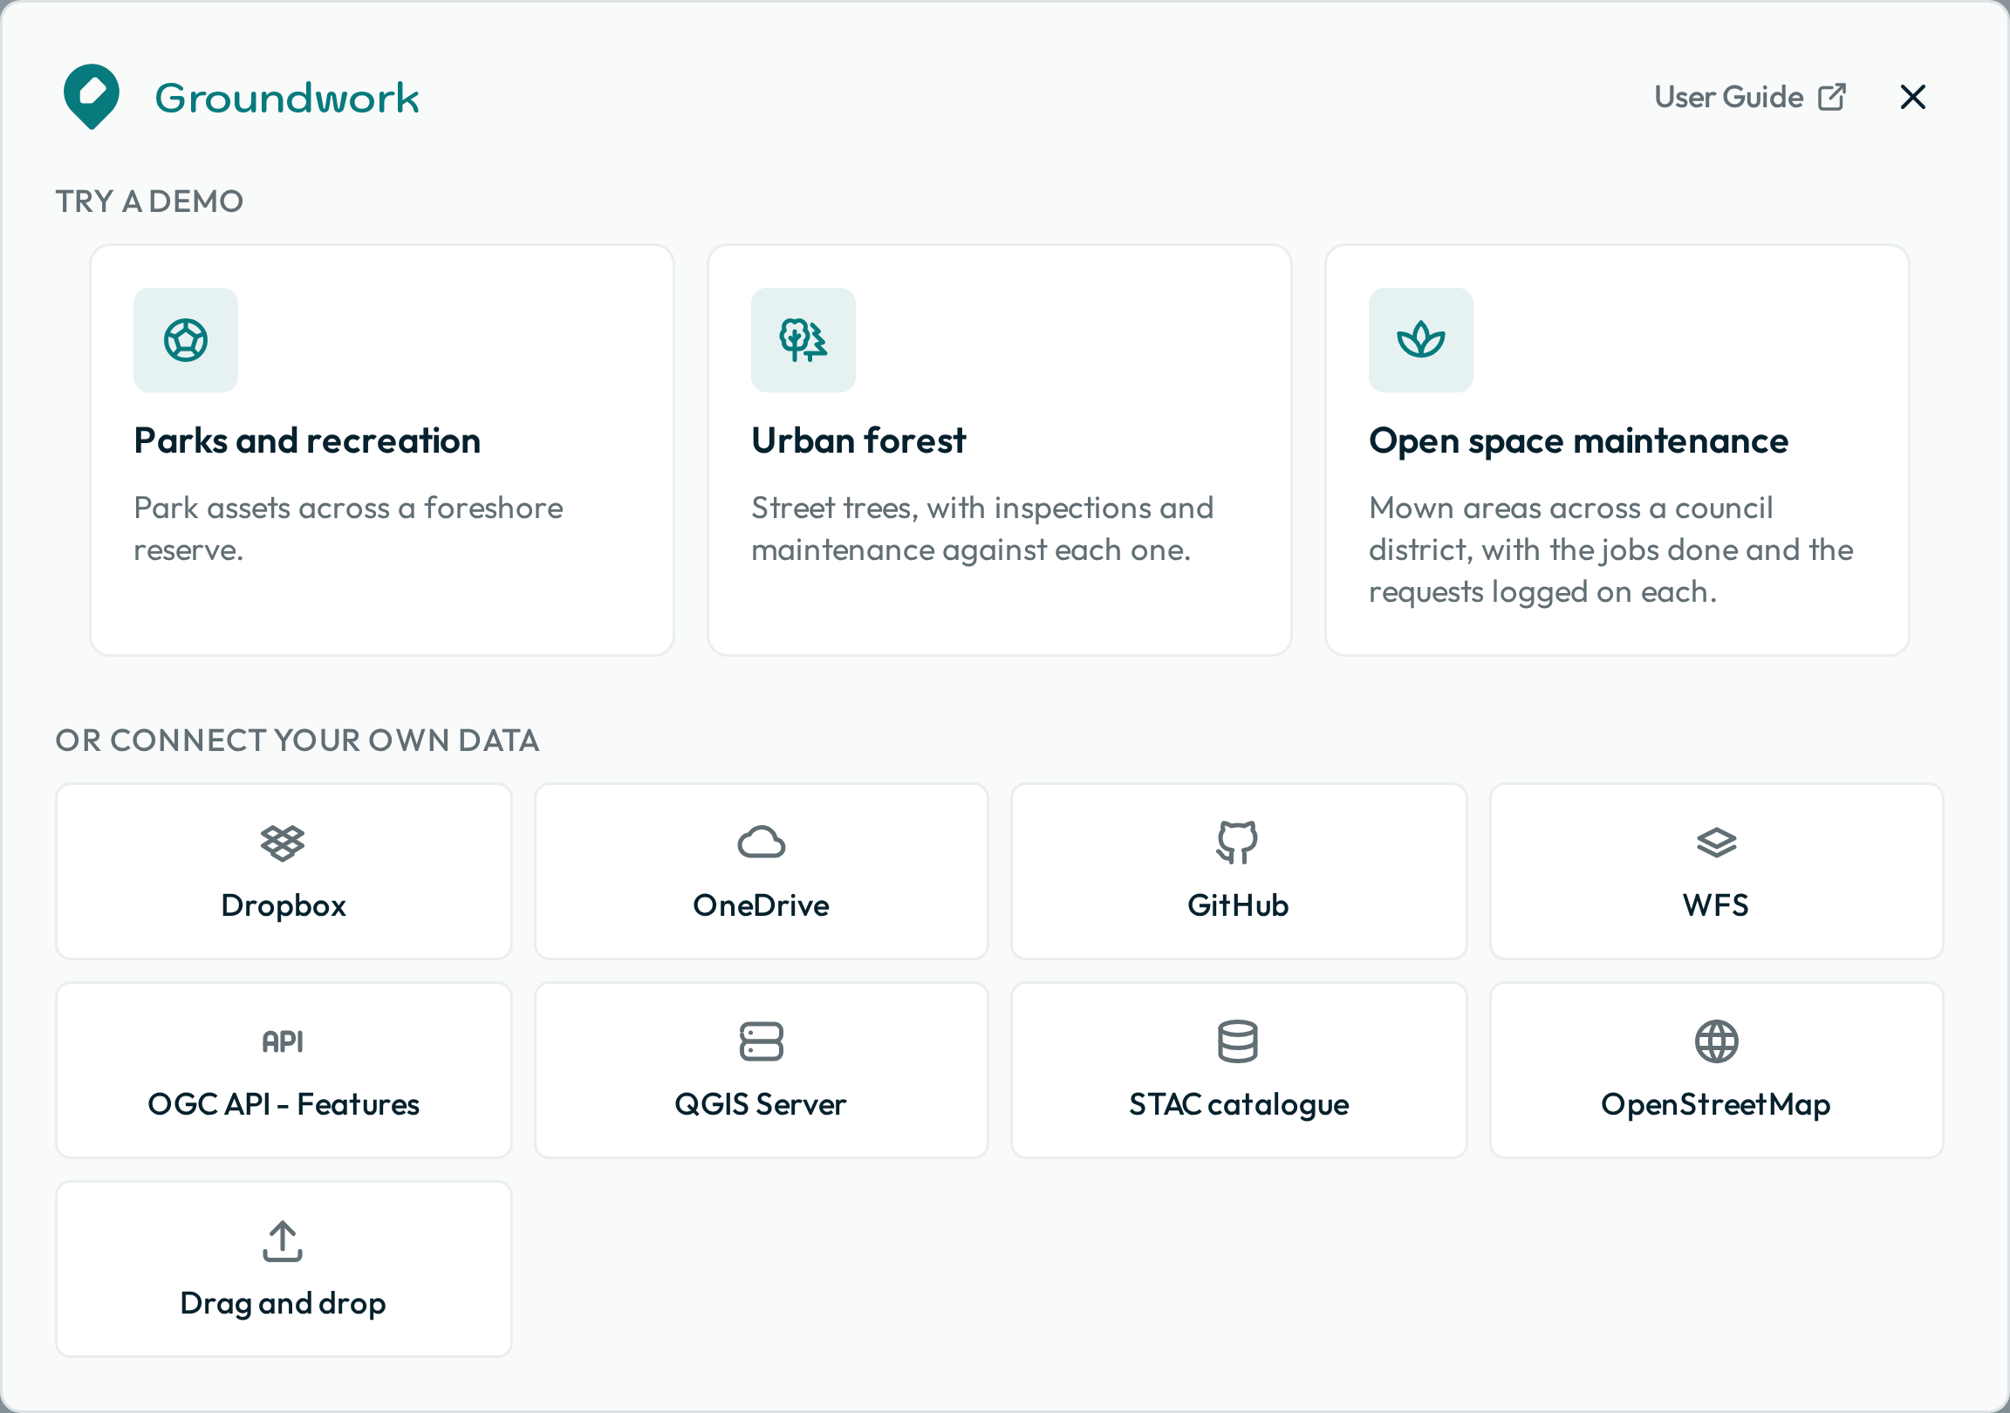2010x1413 pixels.
Task: Click the Drag and drop upload icon
Action: coord(283,1241)
